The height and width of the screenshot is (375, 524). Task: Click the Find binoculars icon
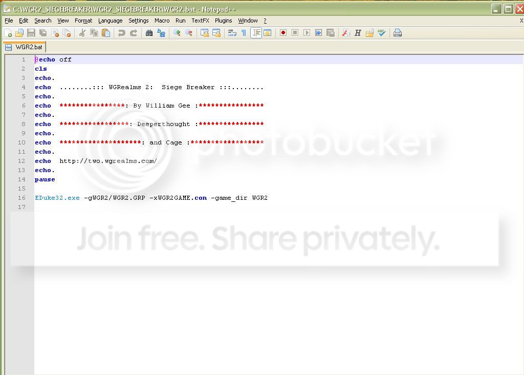coord(149,33)
